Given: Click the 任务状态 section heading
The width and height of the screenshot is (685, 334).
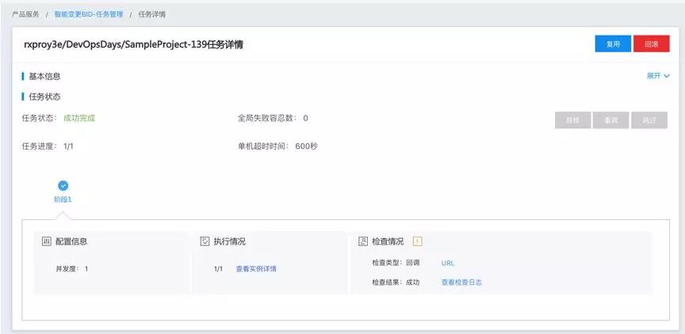Looking at the screenshot, I should (44, 97).
